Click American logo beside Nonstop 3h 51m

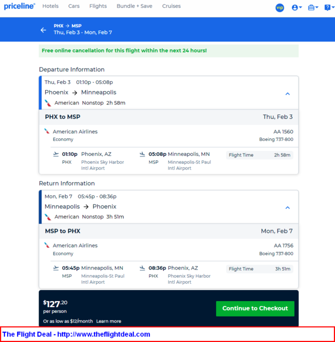(48, 217)
